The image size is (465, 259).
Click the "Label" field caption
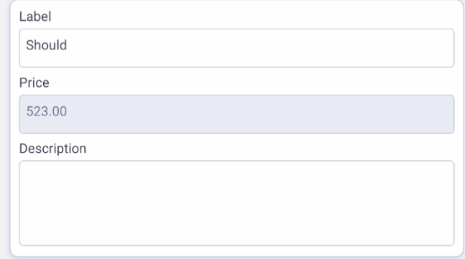[x=35, y=17]
